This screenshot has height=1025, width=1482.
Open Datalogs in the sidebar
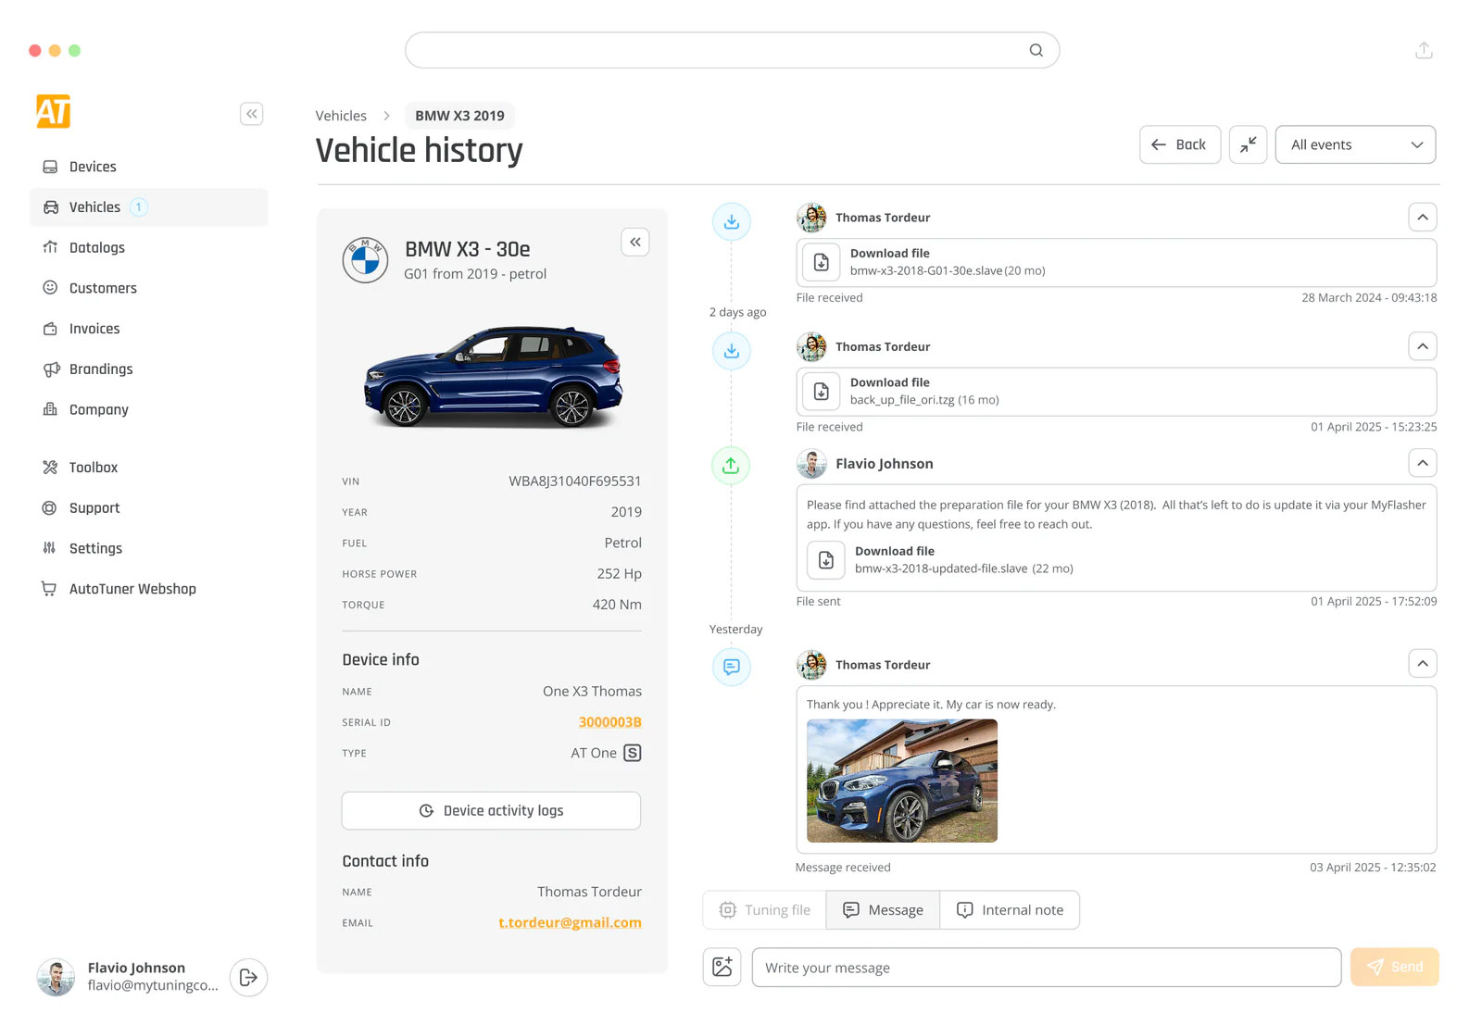pyautogui.click(x=96, y=247)
